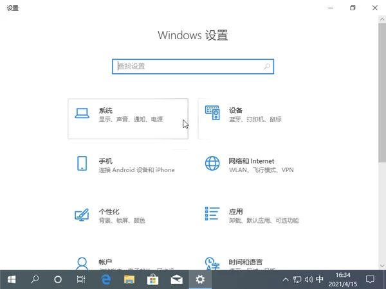Open Mail app from taskbar
386x289 pixels.
(x=176, y=279)
